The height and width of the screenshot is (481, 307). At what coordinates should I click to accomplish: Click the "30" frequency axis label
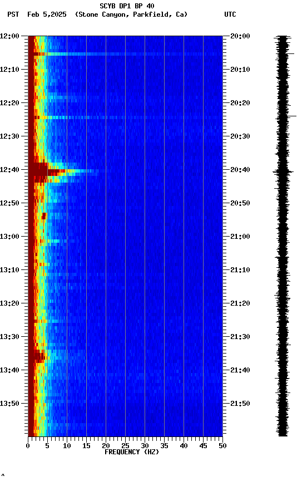click(x=145, y=446)
